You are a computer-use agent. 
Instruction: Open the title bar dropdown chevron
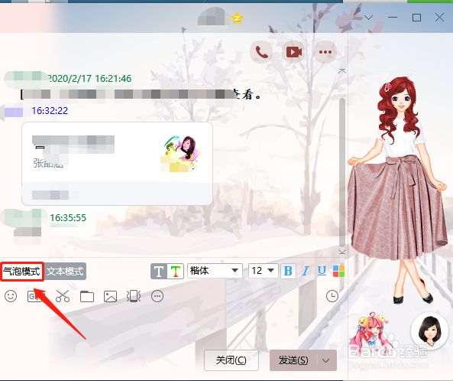pyautogui.click(x=368, y=18)
